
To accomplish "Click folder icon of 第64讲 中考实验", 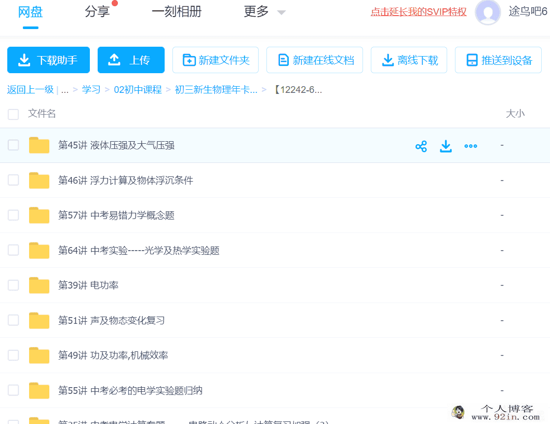I will tap(39, 250).
